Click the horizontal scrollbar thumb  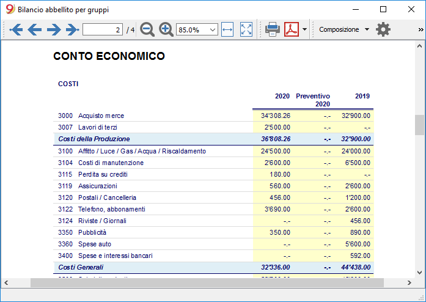pos(207,282)
